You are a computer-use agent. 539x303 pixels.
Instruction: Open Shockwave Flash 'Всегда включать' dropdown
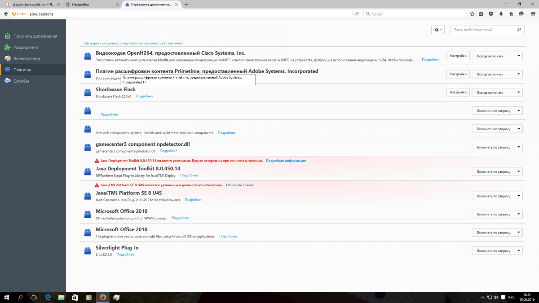pyautogui.click(x=497, y=92)
